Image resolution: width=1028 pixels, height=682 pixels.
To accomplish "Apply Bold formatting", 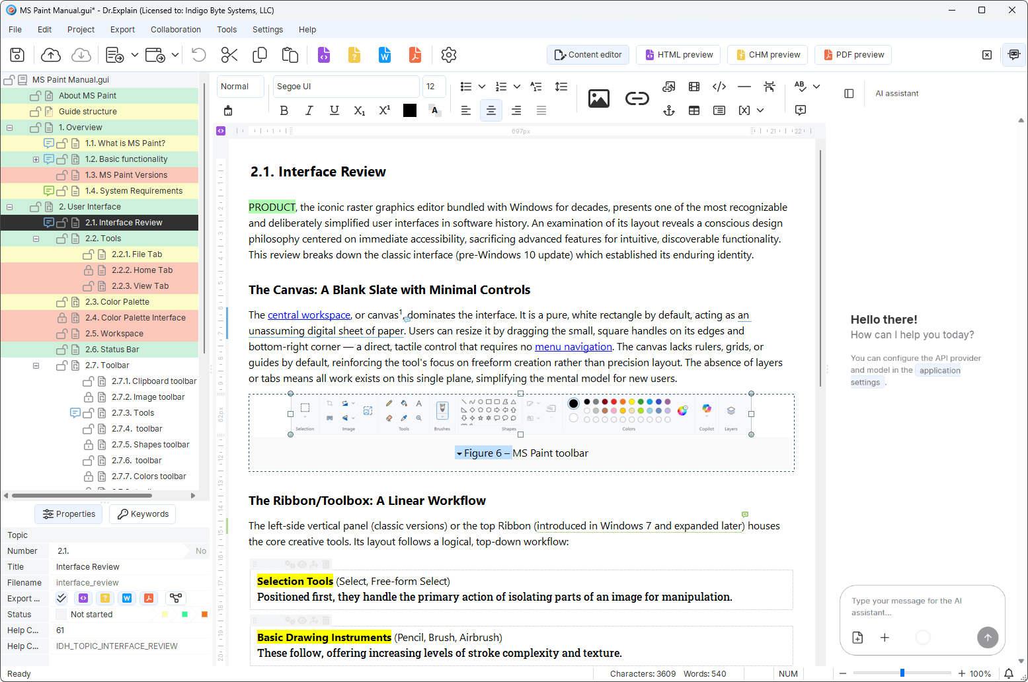I will [284, 110].
